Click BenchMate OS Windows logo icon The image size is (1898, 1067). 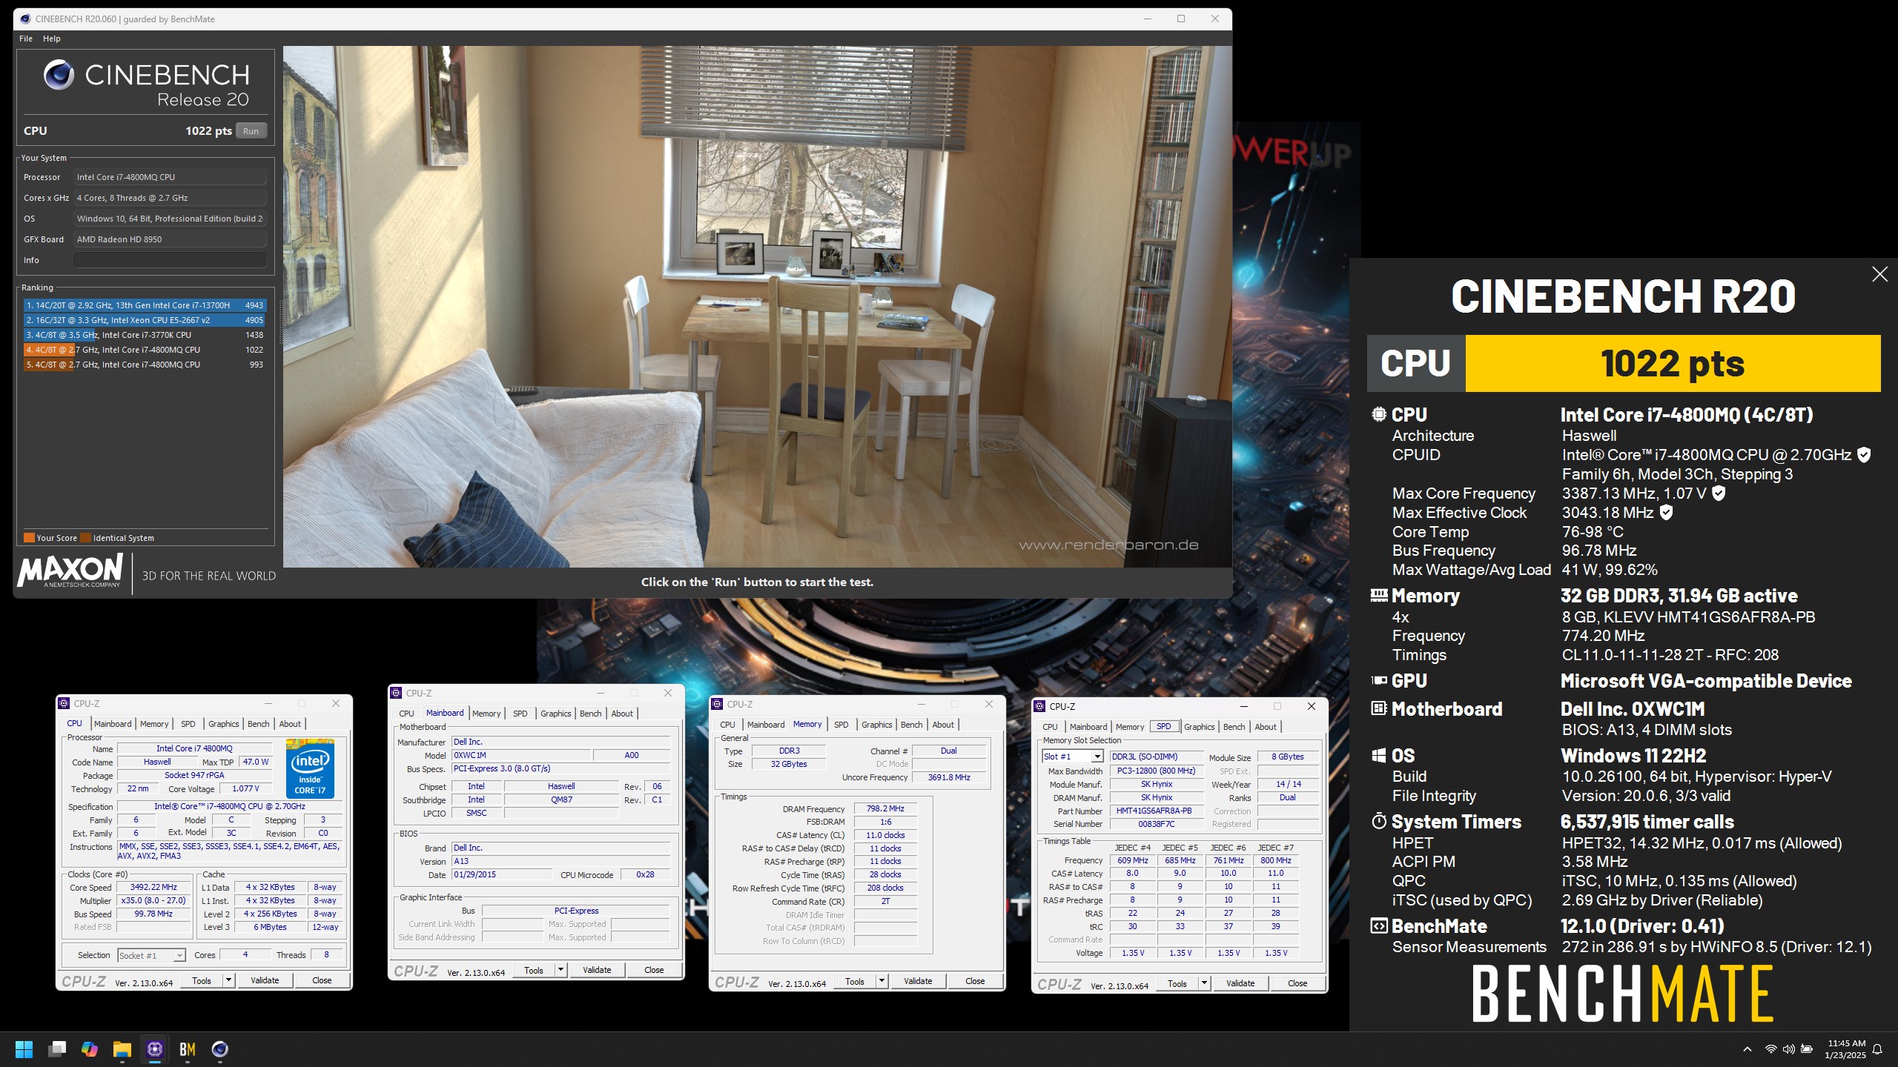click(x=1379, y=756)
